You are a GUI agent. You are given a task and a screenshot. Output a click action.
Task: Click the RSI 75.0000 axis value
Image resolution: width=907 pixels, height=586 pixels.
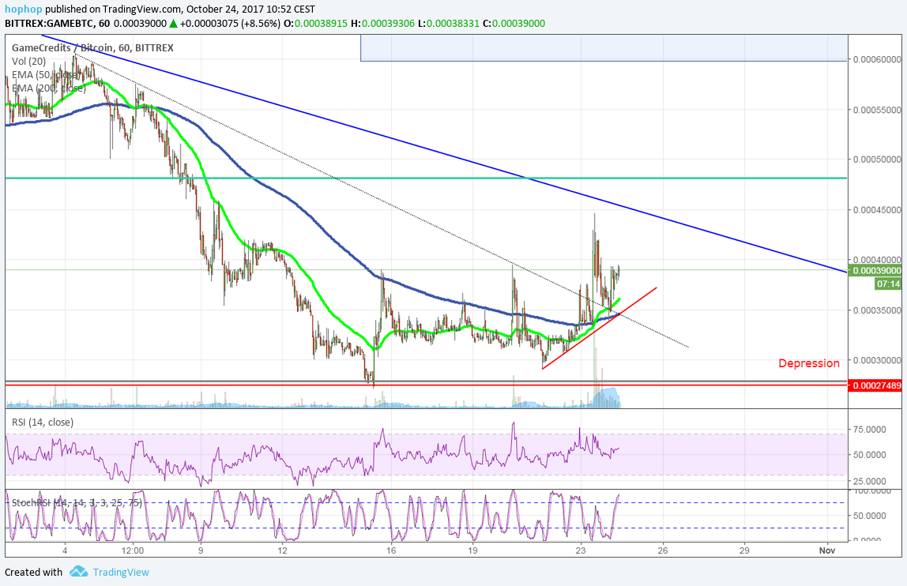tap(869, 429)
